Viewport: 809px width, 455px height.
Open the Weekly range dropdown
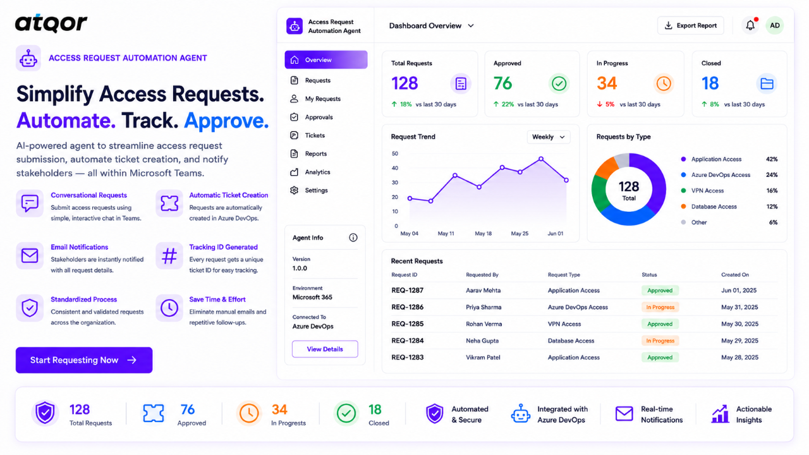(x=549, y=136)
